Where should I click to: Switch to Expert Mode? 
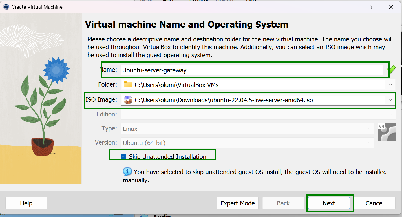tap(238, 203)
